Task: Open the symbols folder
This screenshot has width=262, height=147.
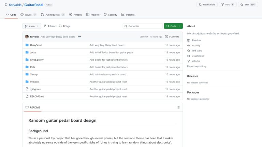Action: pyautogui.click(x=34, y=82)
